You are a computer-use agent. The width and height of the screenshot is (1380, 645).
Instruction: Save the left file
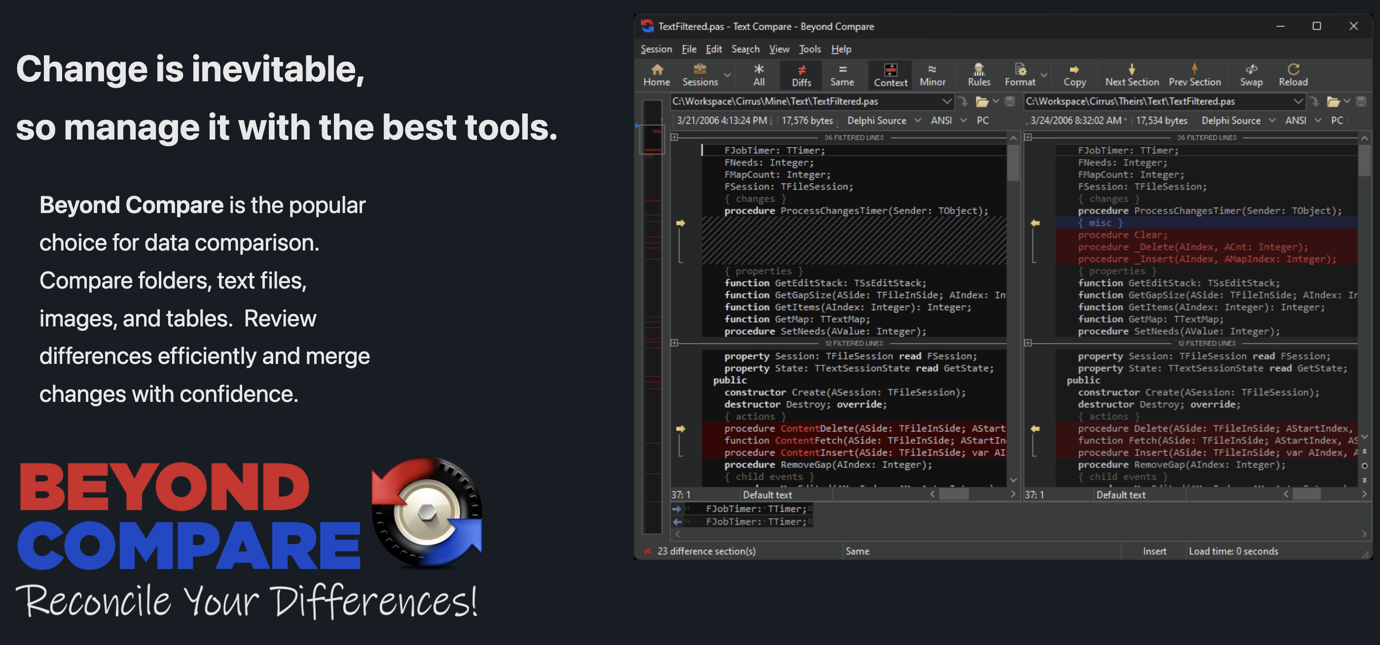[x=1010, y=101]
